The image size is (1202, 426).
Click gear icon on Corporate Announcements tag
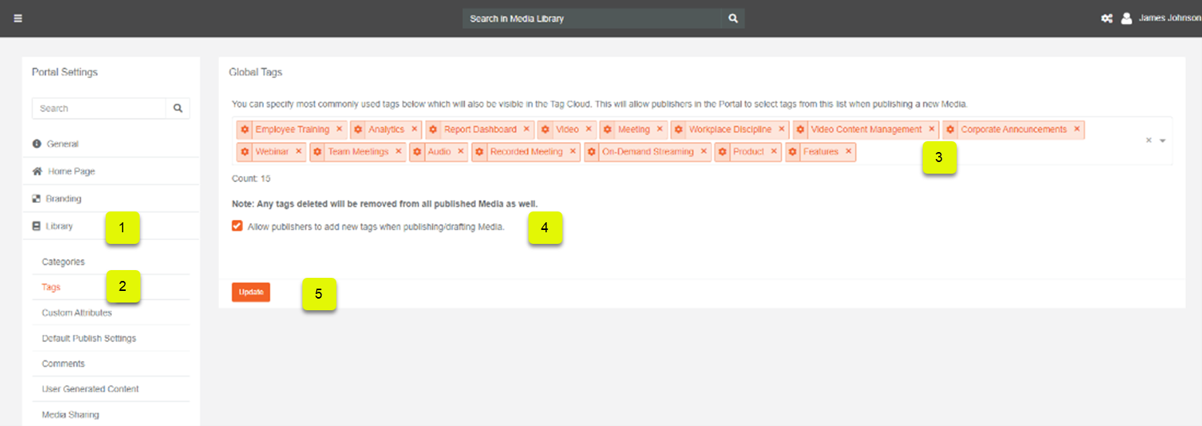[950, 130]
